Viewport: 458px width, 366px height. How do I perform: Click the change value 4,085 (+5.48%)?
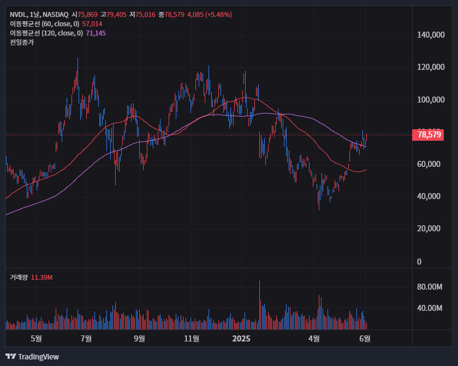210,15
